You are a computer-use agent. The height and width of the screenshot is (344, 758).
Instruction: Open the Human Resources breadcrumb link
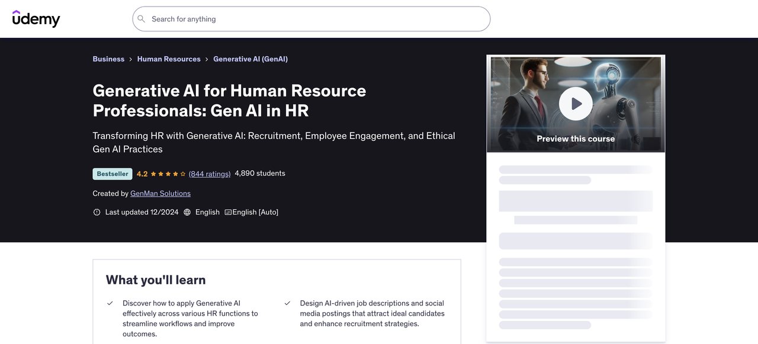click(x=169, y=59)
